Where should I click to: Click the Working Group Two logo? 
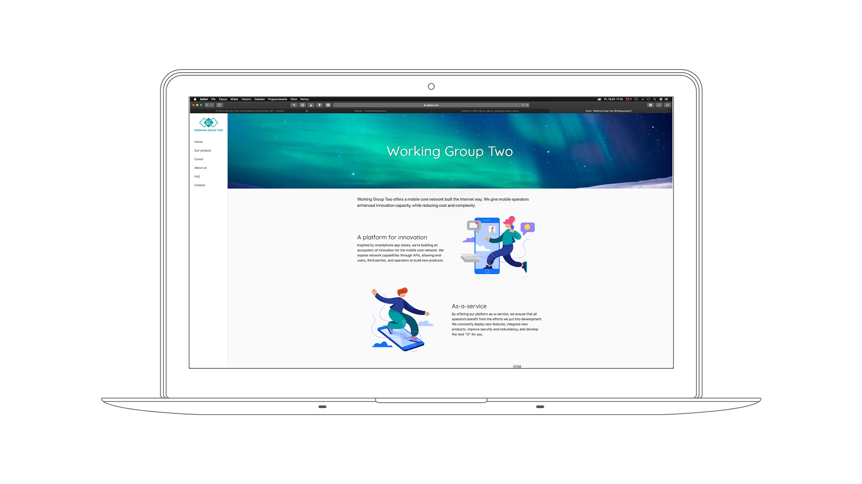[208, 125]
